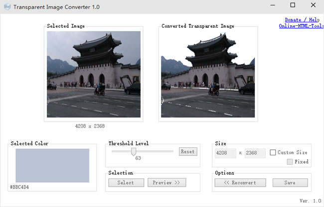Click the Threshold Level slider handle
This screenshot has height=207, width=324.
coord(134,151)
